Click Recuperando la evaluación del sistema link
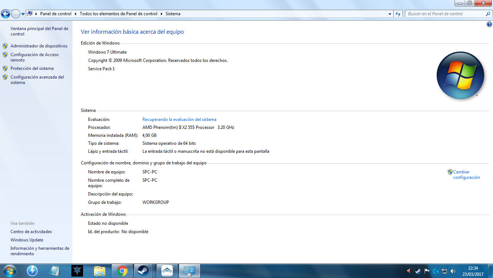This screenshot has width=493, height=278. 179,119
